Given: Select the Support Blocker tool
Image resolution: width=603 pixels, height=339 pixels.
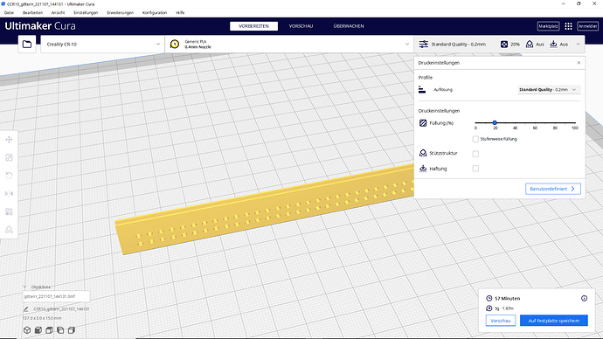Looking at the screenshot, I should pyautogui.click(x=9, y=230).
